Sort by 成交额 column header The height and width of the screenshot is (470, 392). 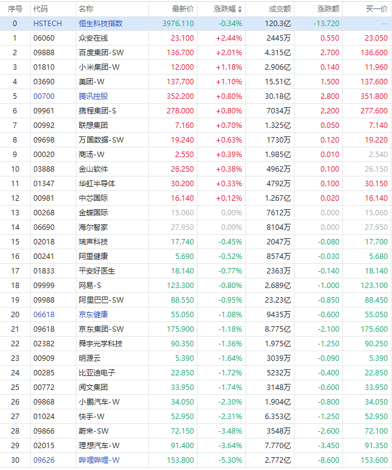point(280,9)
